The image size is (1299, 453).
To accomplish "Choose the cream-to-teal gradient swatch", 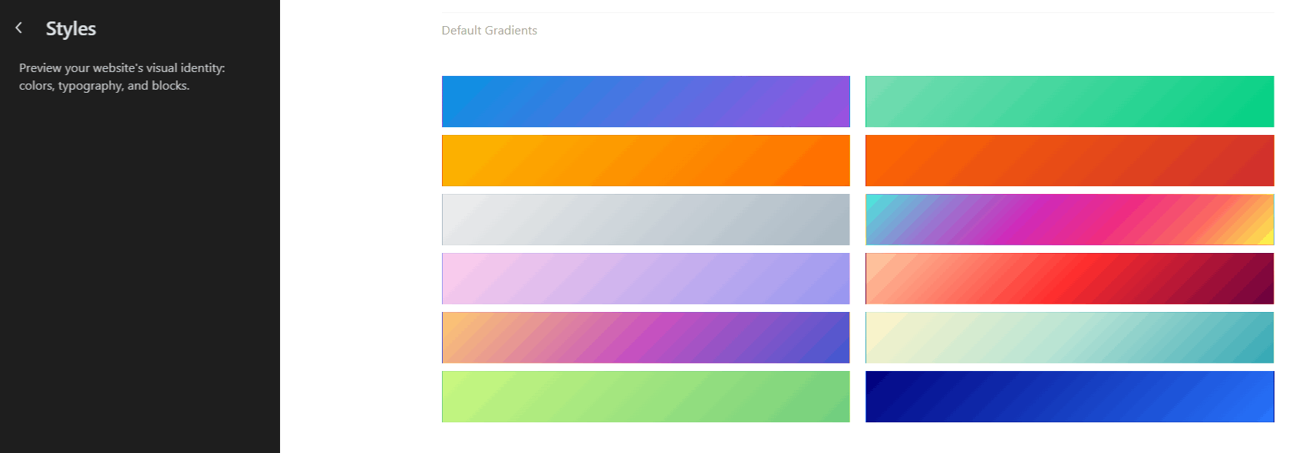I will coord(1069,337).
